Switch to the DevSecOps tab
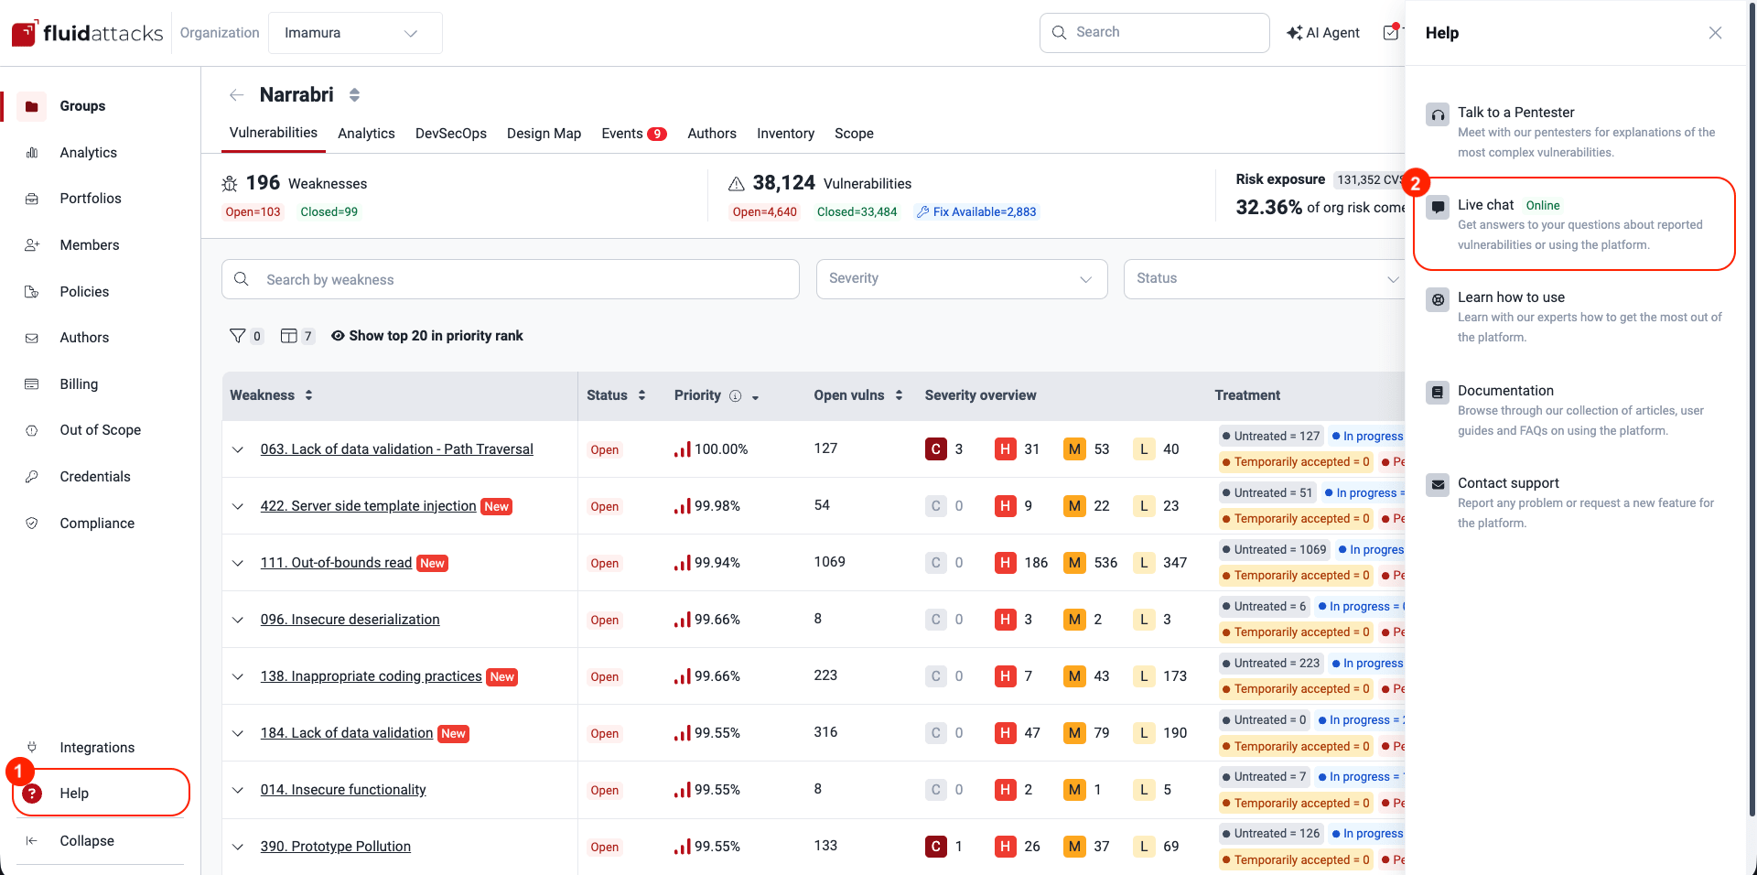The width and height of the screenshot is (1757, 875). [450, 134]
